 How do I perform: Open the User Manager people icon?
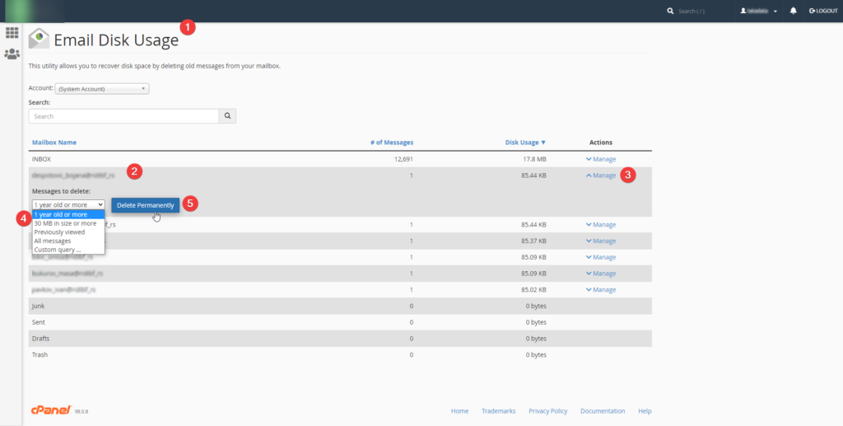click(x=12, y=54)
